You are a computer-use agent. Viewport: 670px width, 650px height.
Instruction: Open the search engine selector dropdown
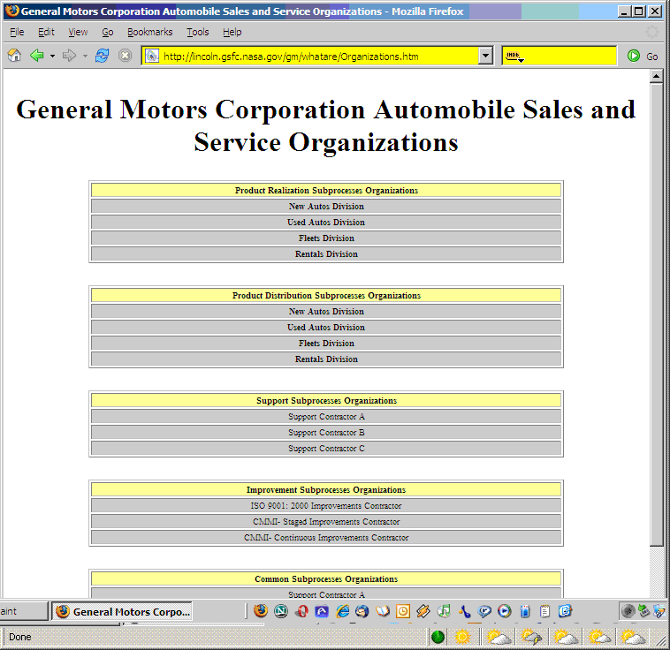(514, 56)
